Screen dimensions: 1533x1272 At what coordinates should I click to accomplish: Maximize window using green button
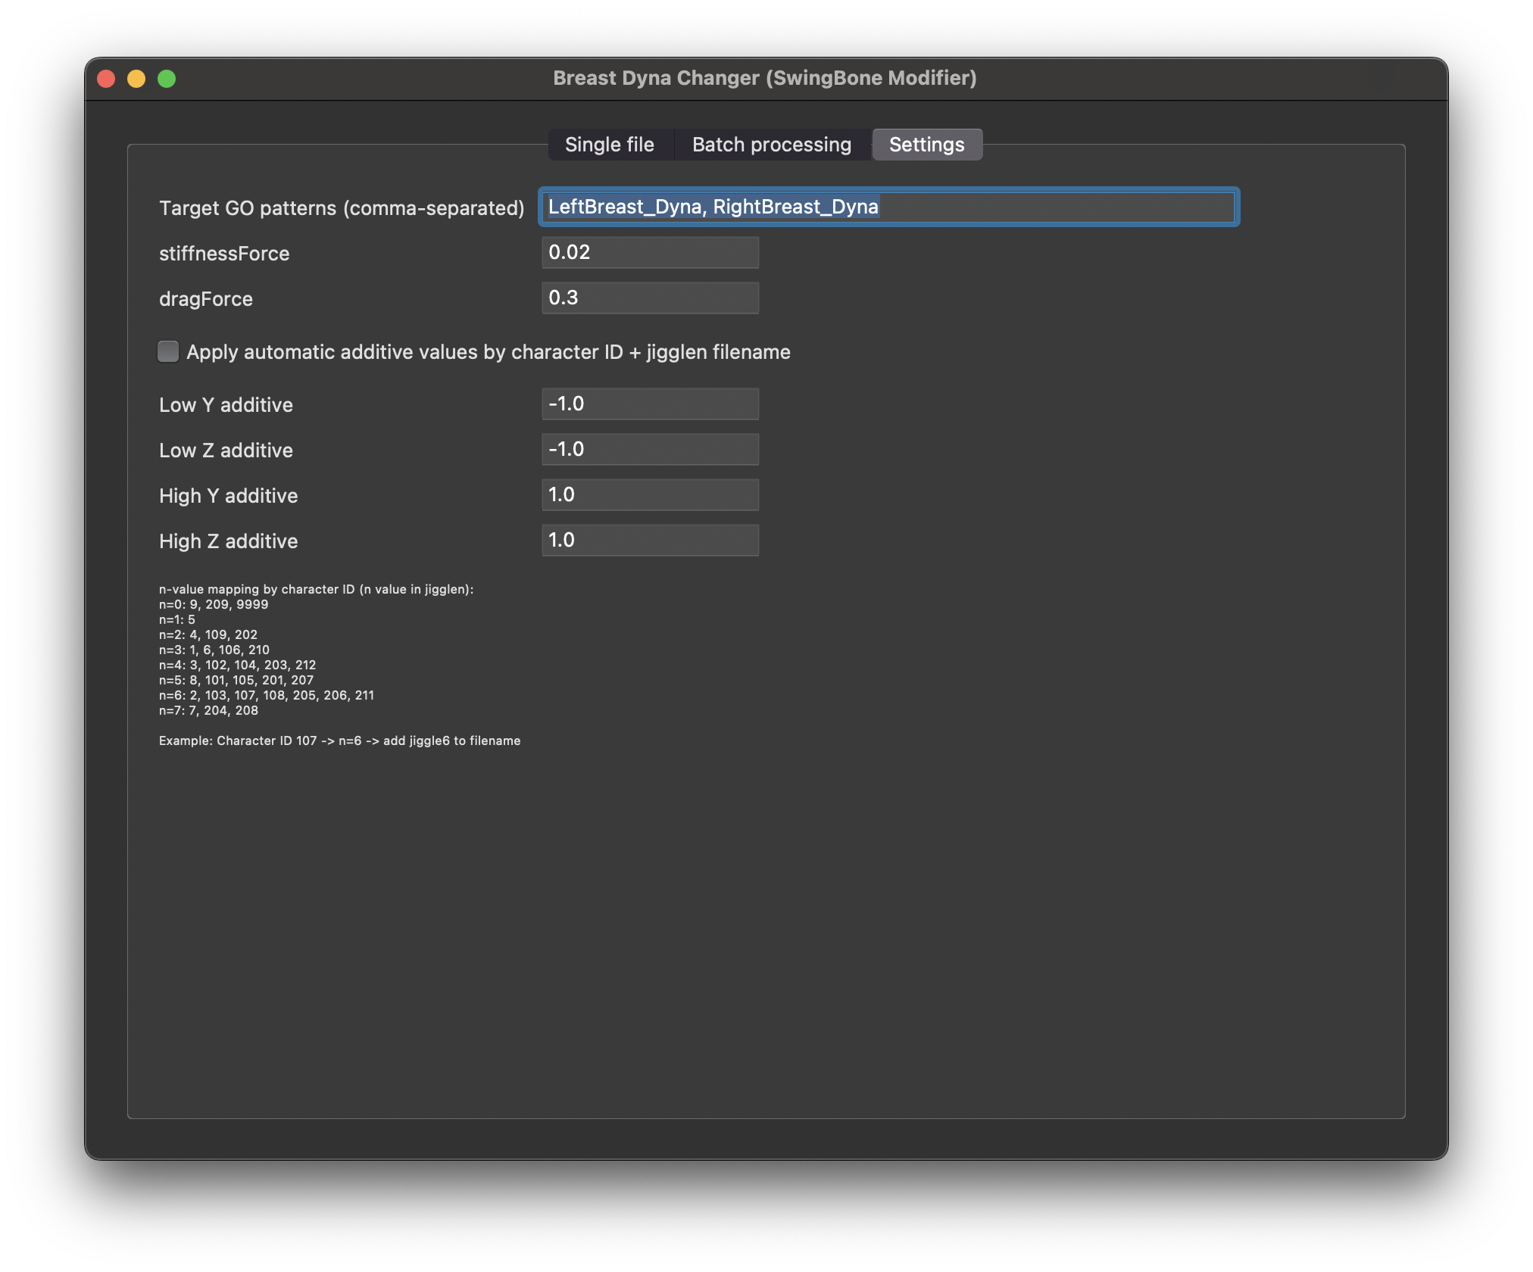[x=167, y=79]
